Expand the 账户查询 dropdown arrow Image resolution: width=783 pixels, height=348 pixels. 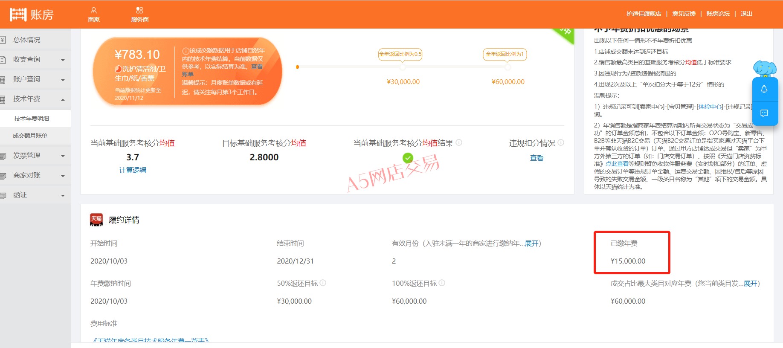63,80
